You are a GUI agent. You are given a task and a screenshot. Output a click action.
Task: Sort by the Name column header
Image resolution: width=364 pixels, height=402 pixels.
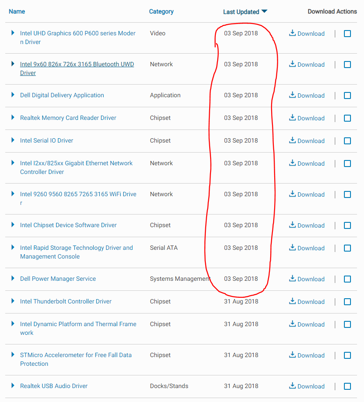pos(17,11)
